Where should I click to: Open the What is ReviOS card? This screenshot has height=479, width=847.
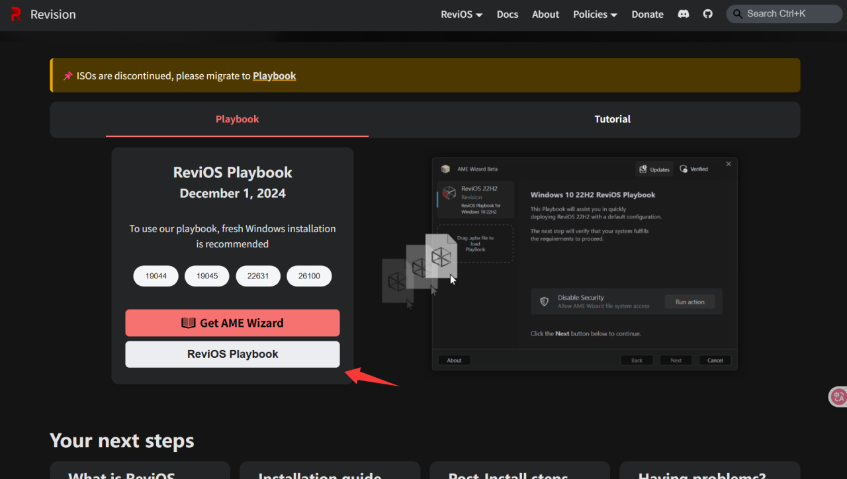pos(140,470)
